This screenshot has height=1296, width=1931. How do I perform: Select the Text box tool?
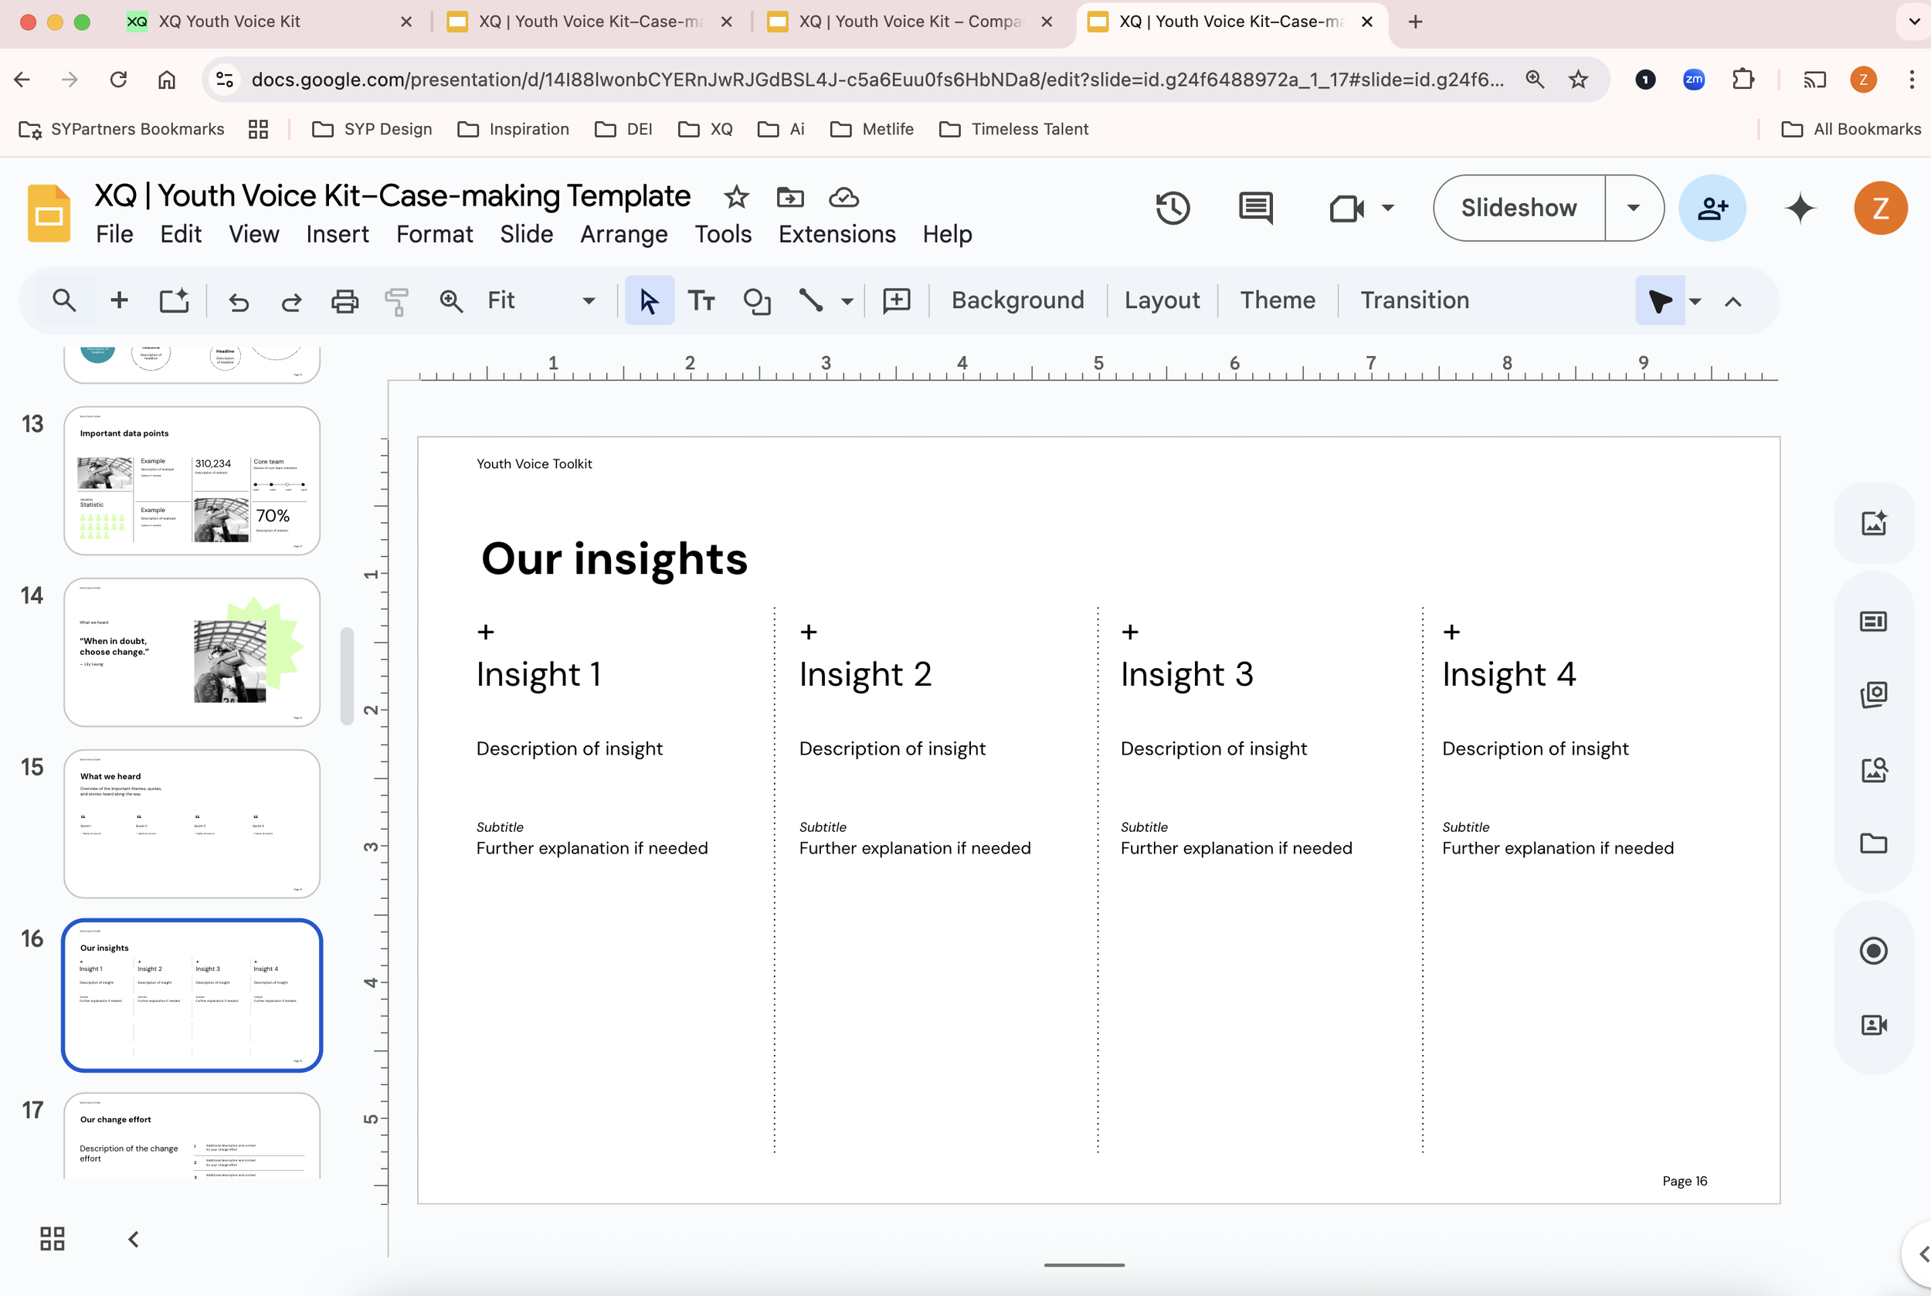(701, 301)
